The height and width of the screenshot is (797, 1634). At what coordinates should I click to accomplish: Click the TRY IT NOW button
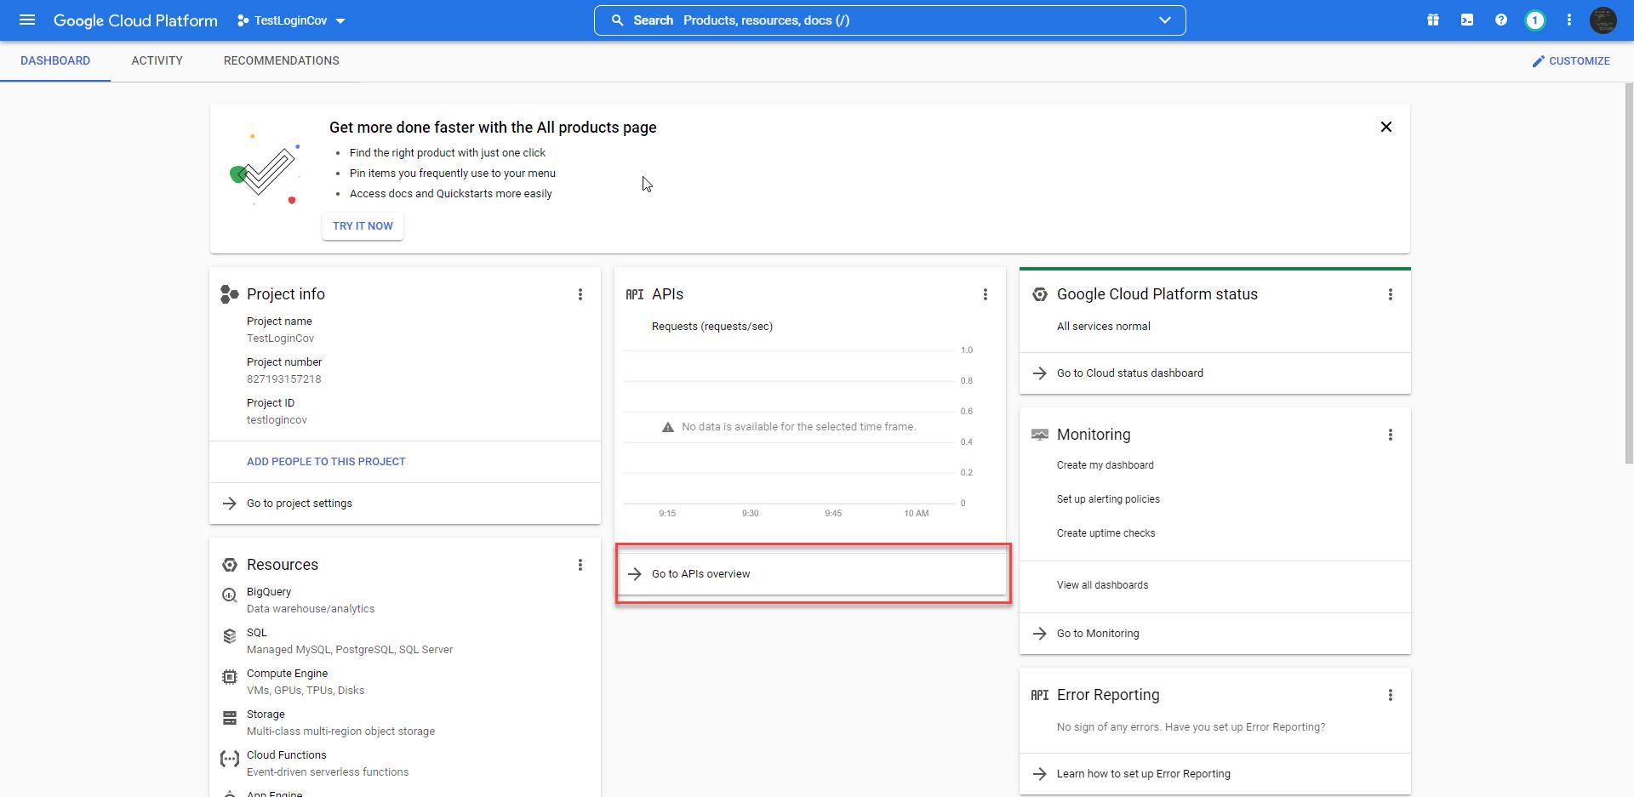(x=363, y=226)
